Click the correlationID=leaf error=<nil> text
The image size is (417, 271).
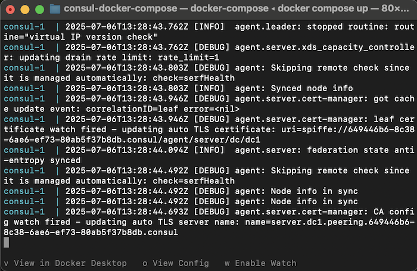point(163,109)
